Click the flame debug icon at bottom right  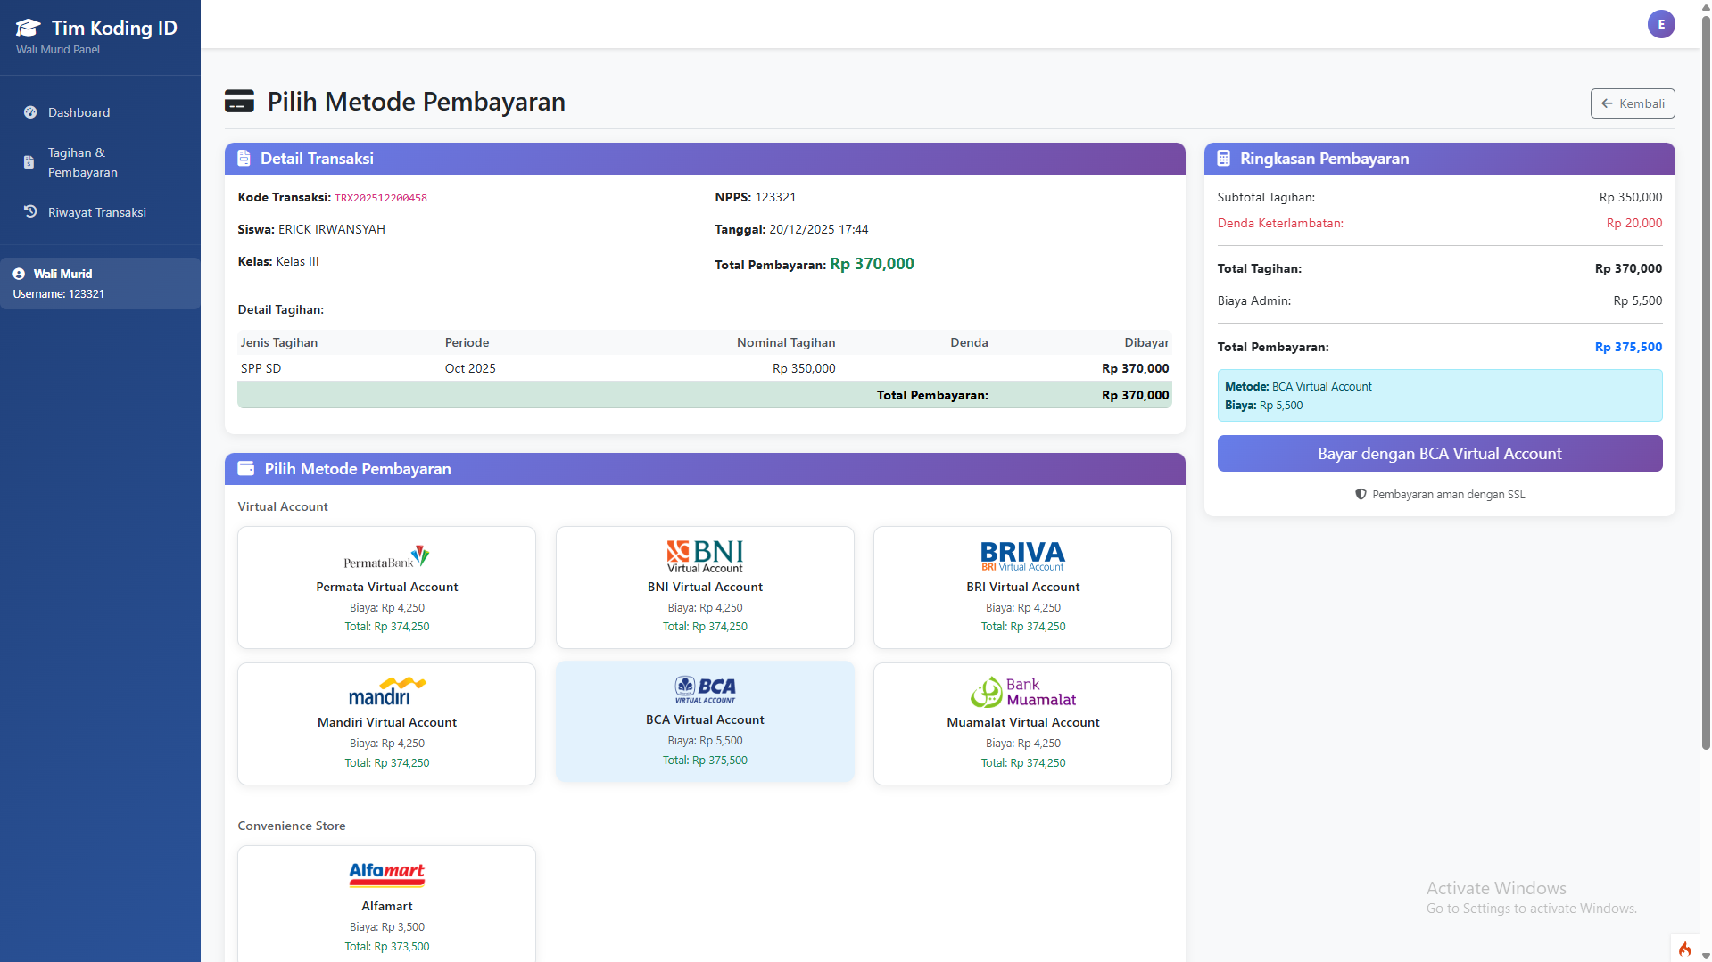pyautogui.click(x=1684, y=949)
